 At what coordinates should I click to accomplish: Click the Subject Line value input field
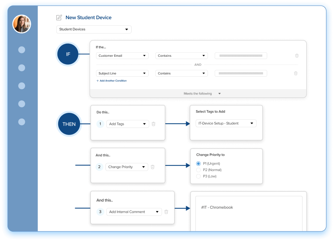pos(241,73)
